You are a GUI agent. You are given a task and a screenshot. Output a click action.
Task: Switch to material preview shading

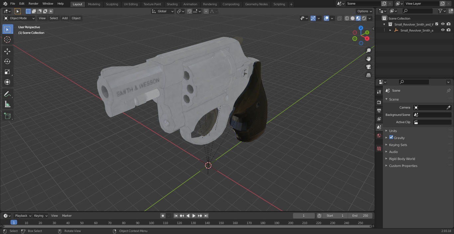358,18
